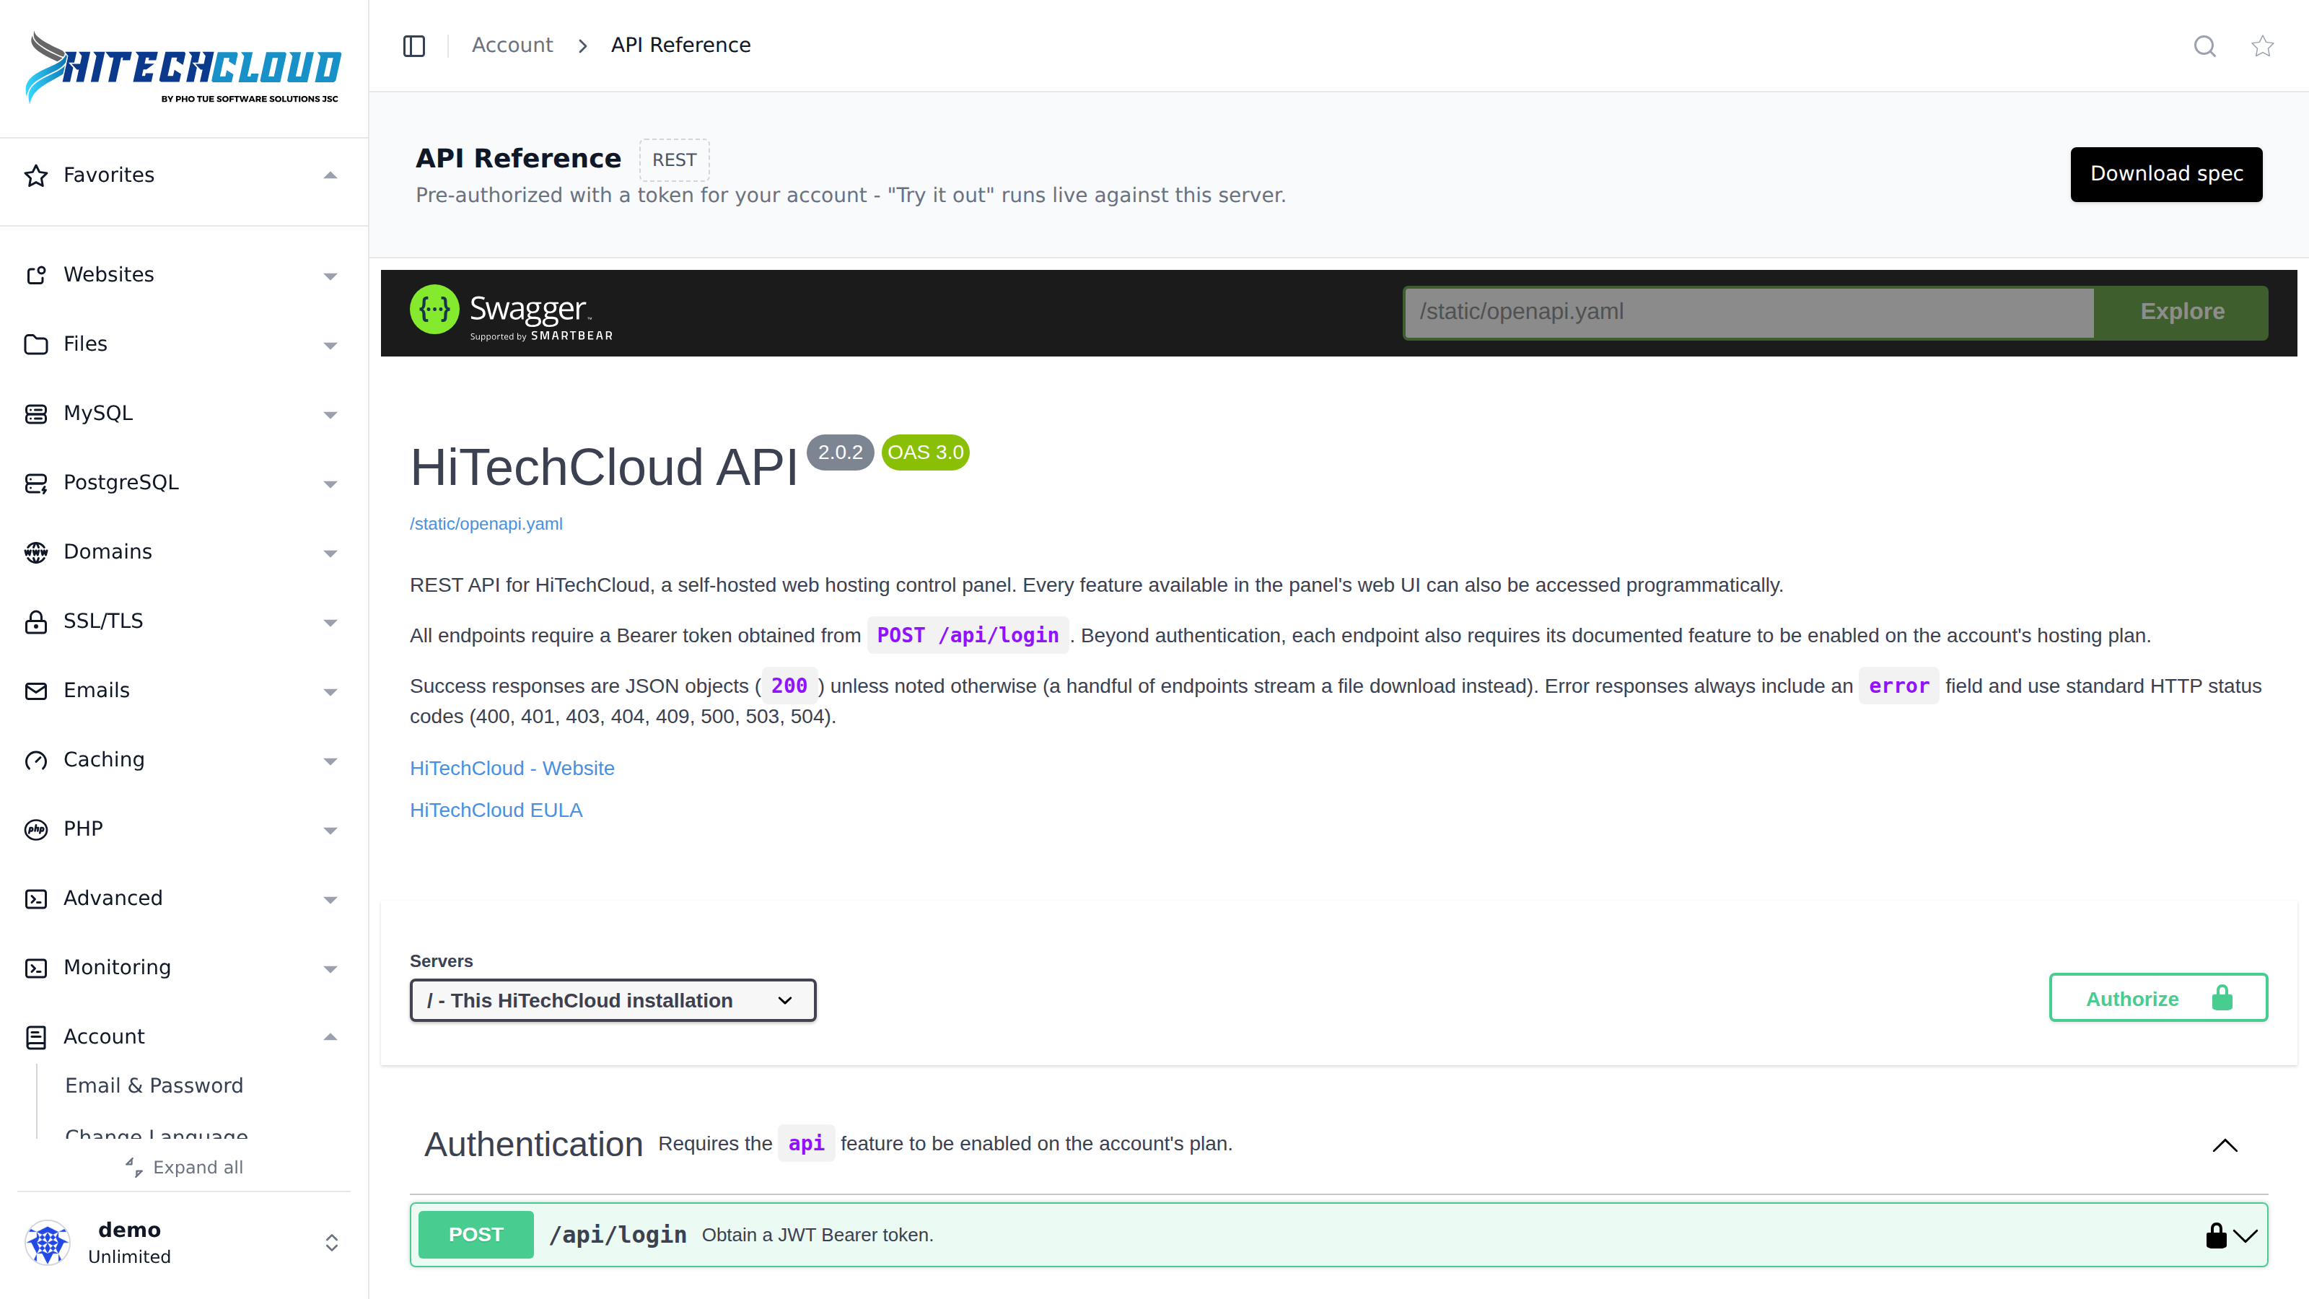Click Expand all in sidebar
The height and width of the screenshot is (1299, 2309).
[184, 1167]
